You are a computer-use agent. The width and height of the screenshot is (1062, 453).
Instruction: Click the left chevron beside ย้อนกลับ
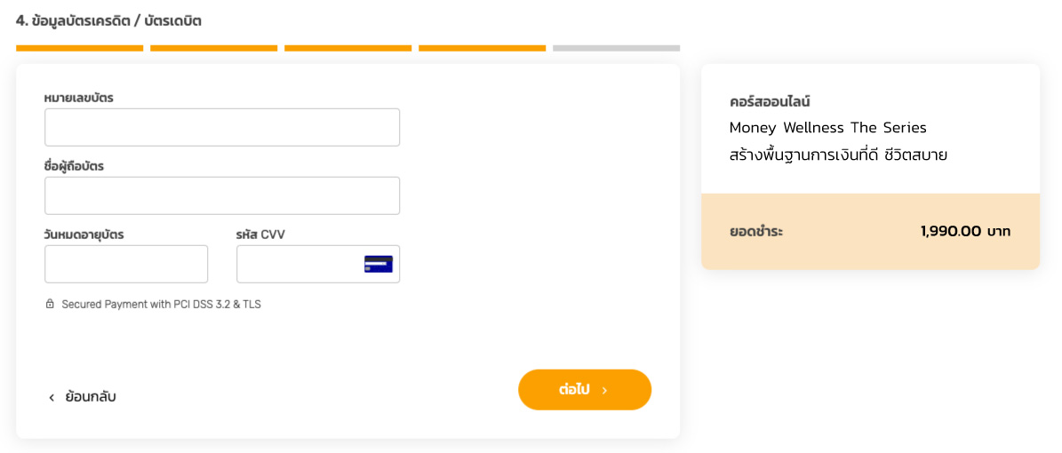tap(52, 397)
